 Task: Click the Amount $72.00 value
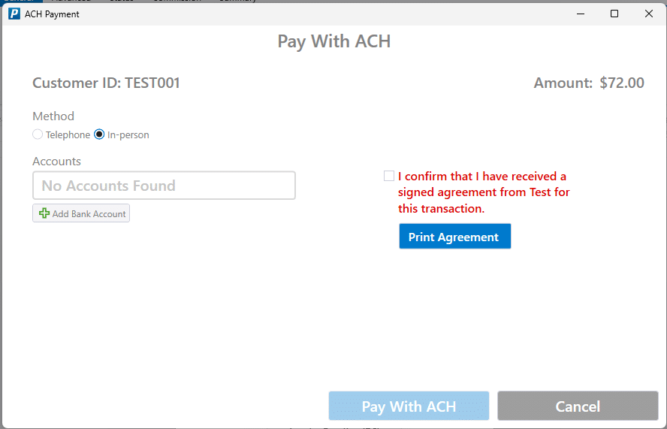(x=621, y=83)
